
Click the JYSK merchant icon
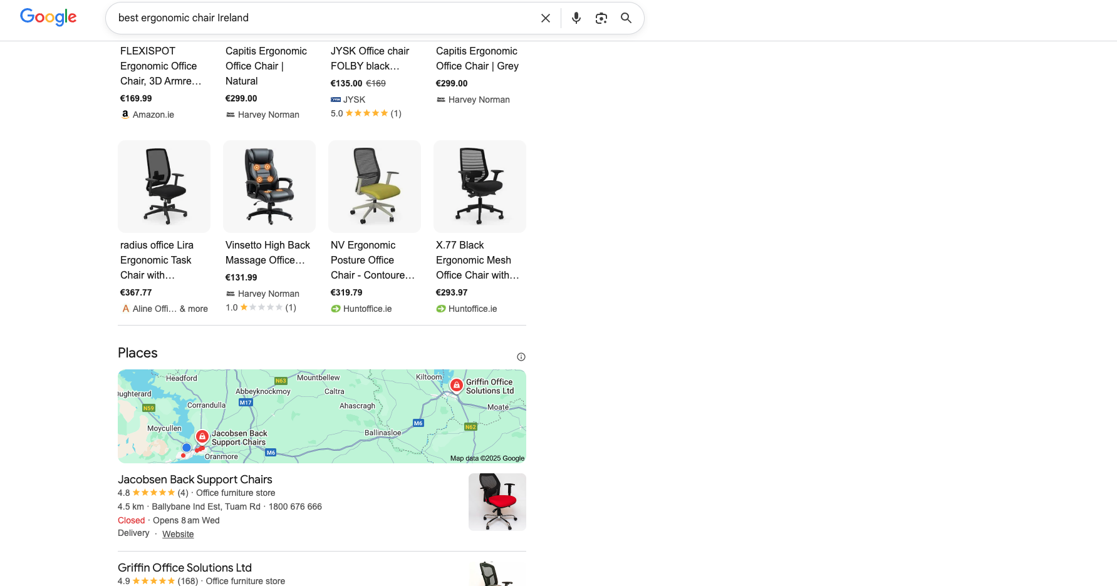pyautogui.click(x=336, y=99)
